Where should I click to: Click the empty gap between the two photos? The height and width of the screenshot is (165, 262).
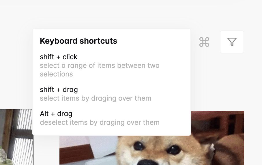46,150
